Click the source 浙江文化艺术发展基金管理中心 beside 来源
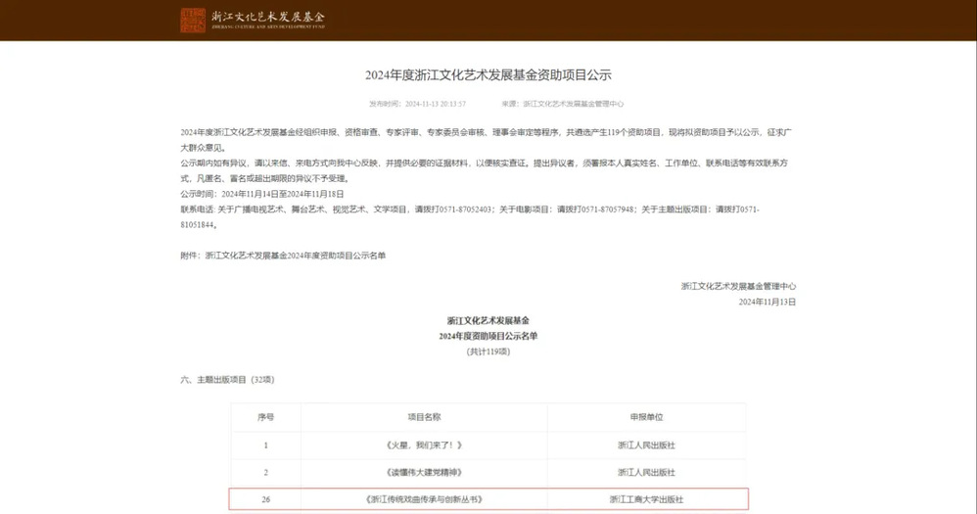The width and height of the screenshot is (977, 514). click(574, 104)
